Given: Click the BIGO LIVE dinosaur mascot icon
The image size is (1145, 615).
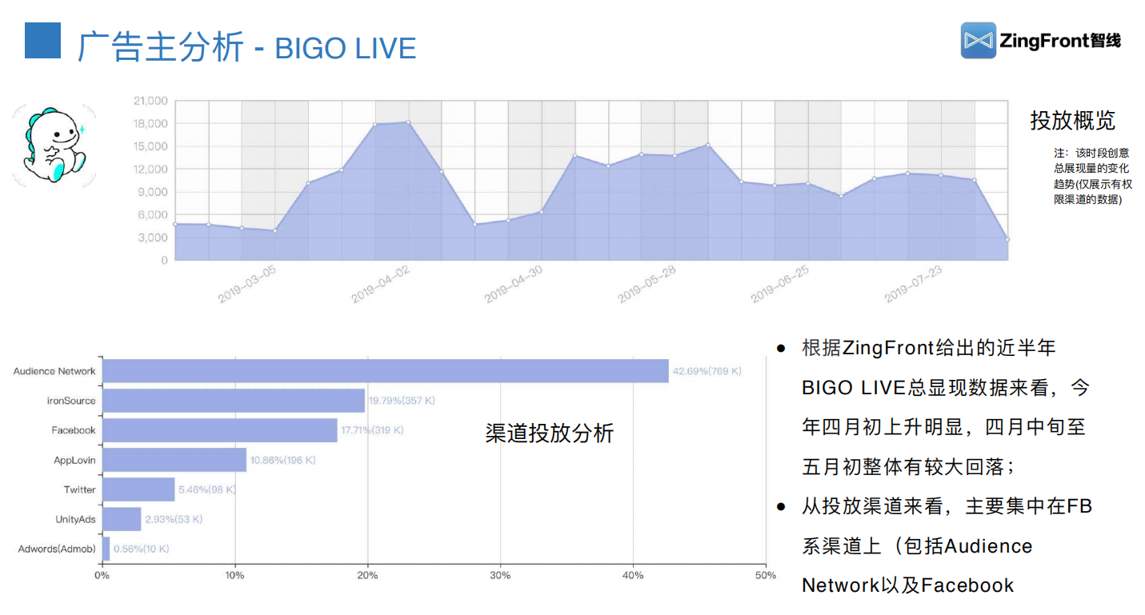Looking at the screenshot, I should click(x=54, y=146).
